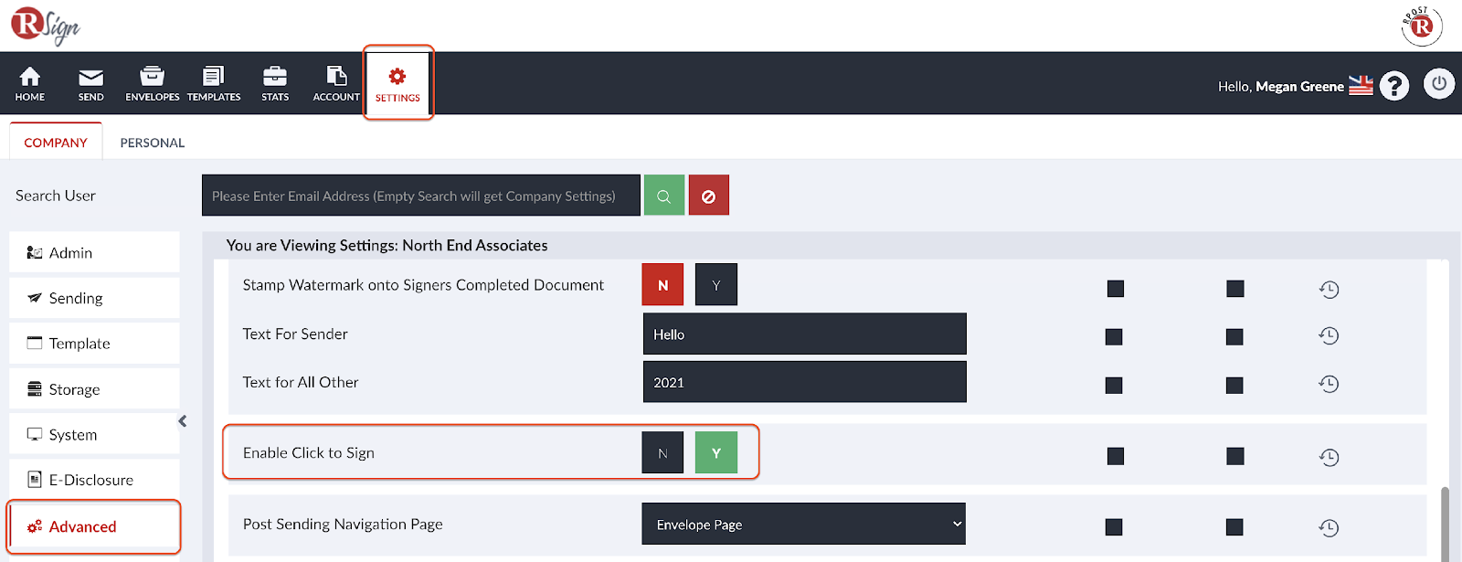Click the Search User label
The height and width of the screenshot is (562, 1462).
click(56, 196)
